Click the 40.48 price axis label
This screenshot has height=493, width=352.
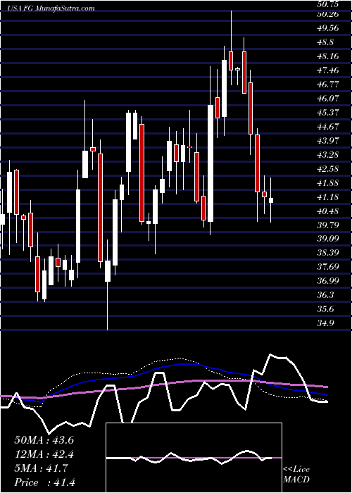coord(327,211)
